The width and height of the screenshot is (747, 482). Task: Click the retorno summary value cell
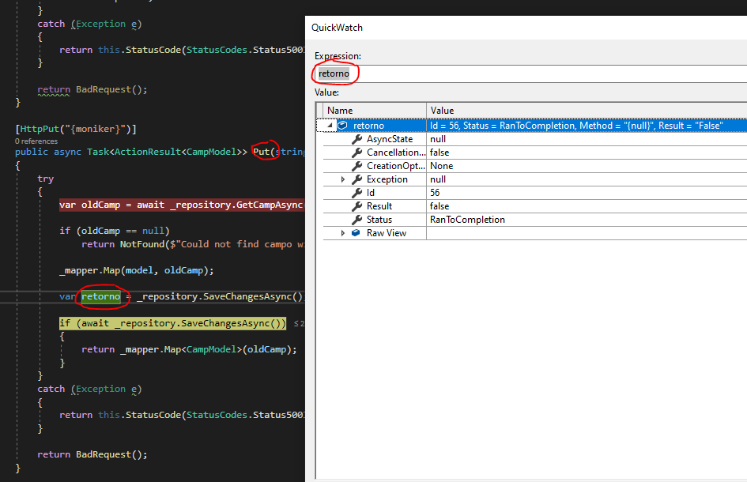tap(587, 126)
